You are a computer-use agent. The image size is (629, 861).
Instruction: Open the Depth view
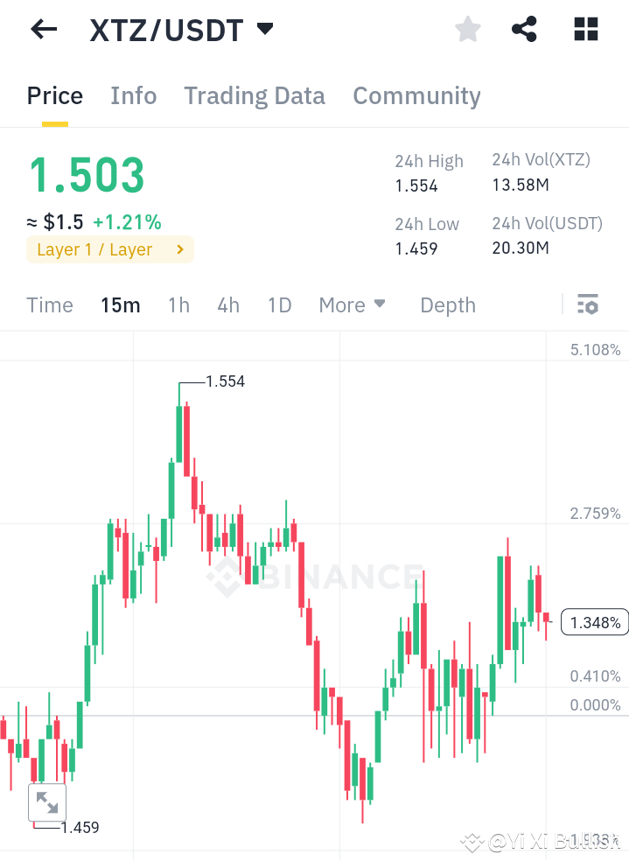[447, 304]
